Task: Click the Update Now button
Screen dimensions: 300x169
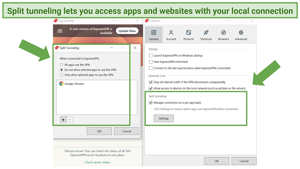Action: tap(127, 31)
